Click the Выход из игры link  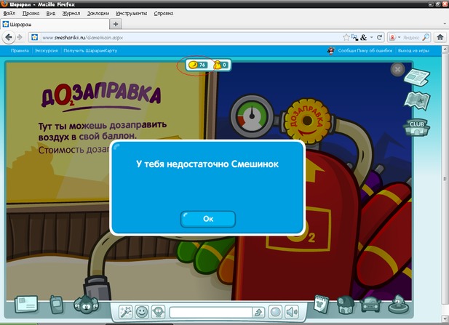[413, 51]
